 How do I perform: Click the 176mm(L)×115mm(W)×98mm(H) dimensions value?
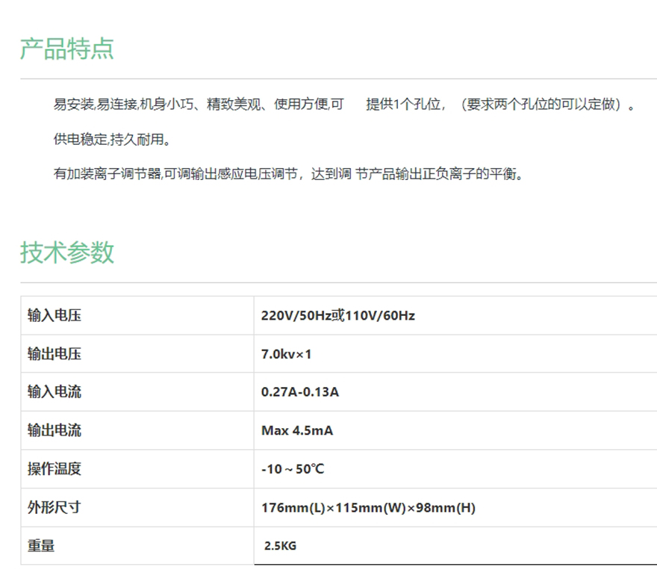[368, 508]
